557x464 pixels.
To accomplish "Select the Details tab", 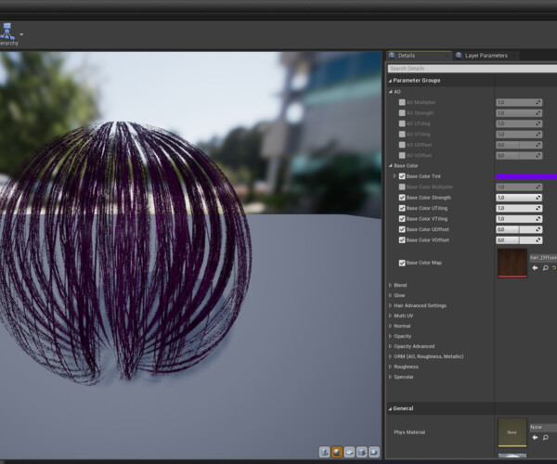I will pos(407,56).
